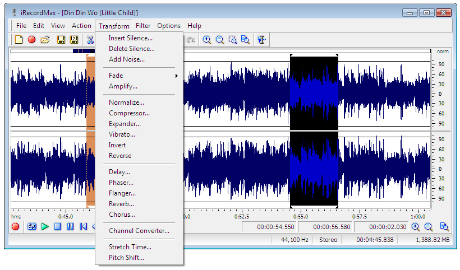The image size is (460, 270).
Task: Click the Cut scissors icon
Action: (x=90, y=40)
